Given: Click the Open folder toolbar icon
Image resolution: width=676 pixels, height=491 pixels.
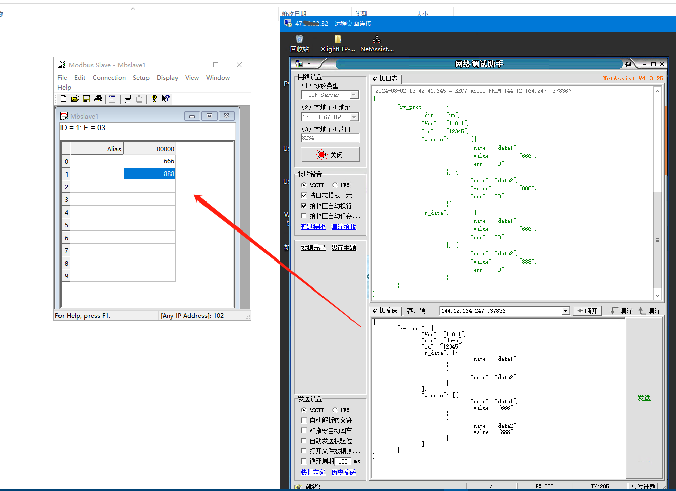Looking at the screenshot, I should coord(75,99).
